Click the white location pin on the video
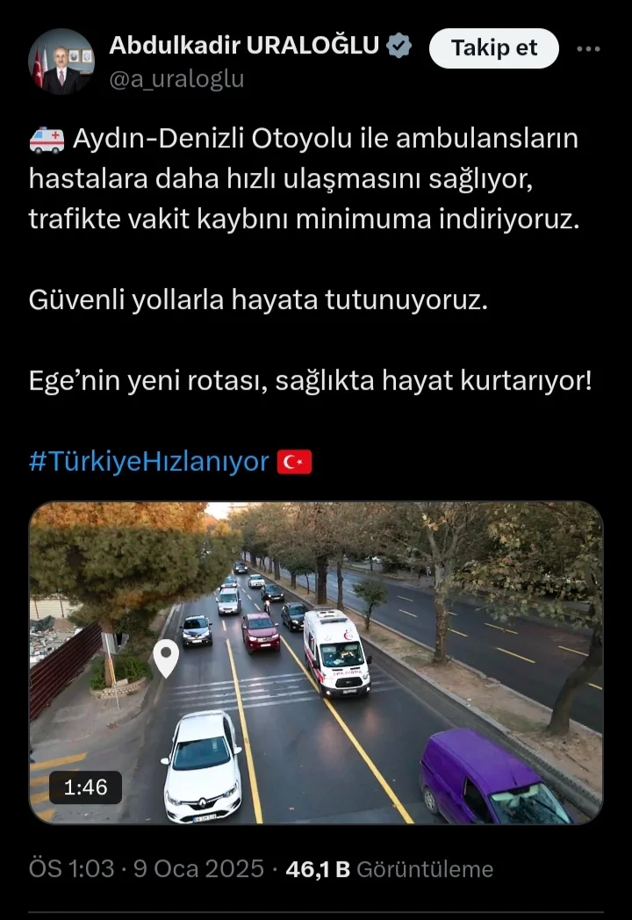Viewport: 632px width, 920px height. pyautogui.click(x=166, y=658)
